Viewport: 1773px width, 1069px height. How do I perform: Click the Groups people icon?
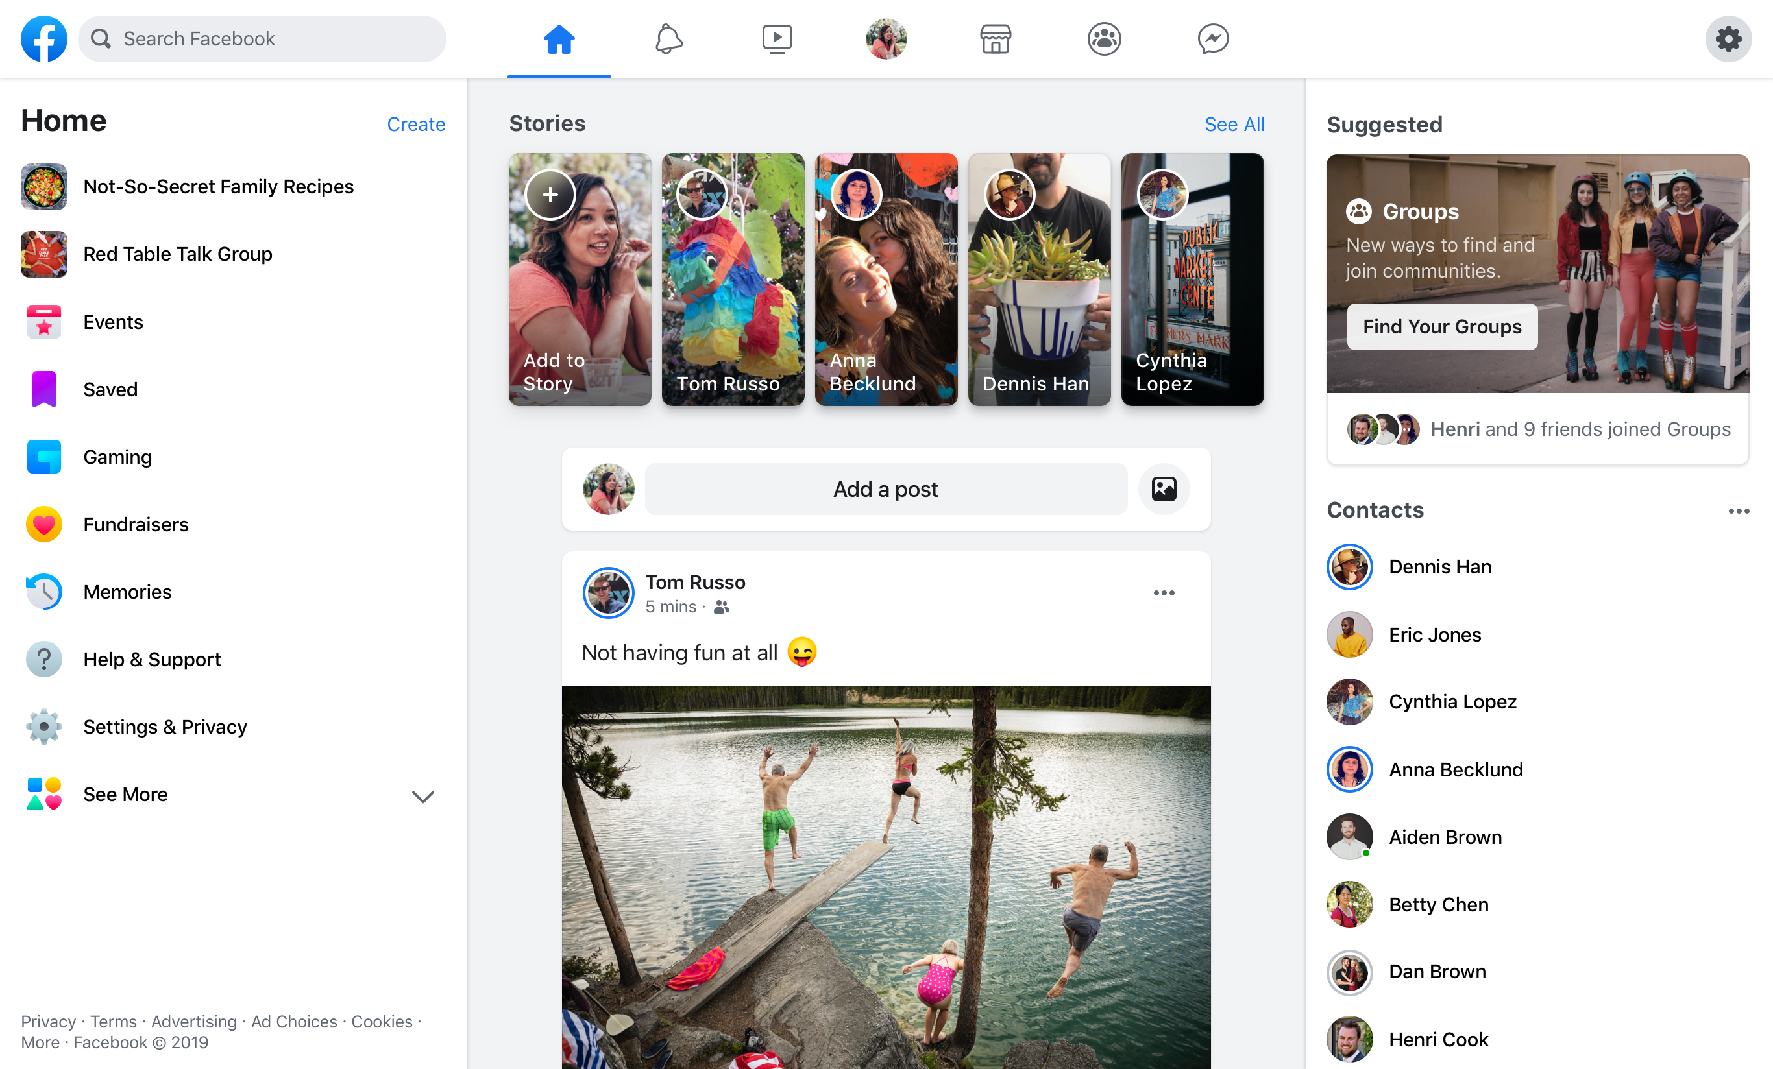point(1102,38)
